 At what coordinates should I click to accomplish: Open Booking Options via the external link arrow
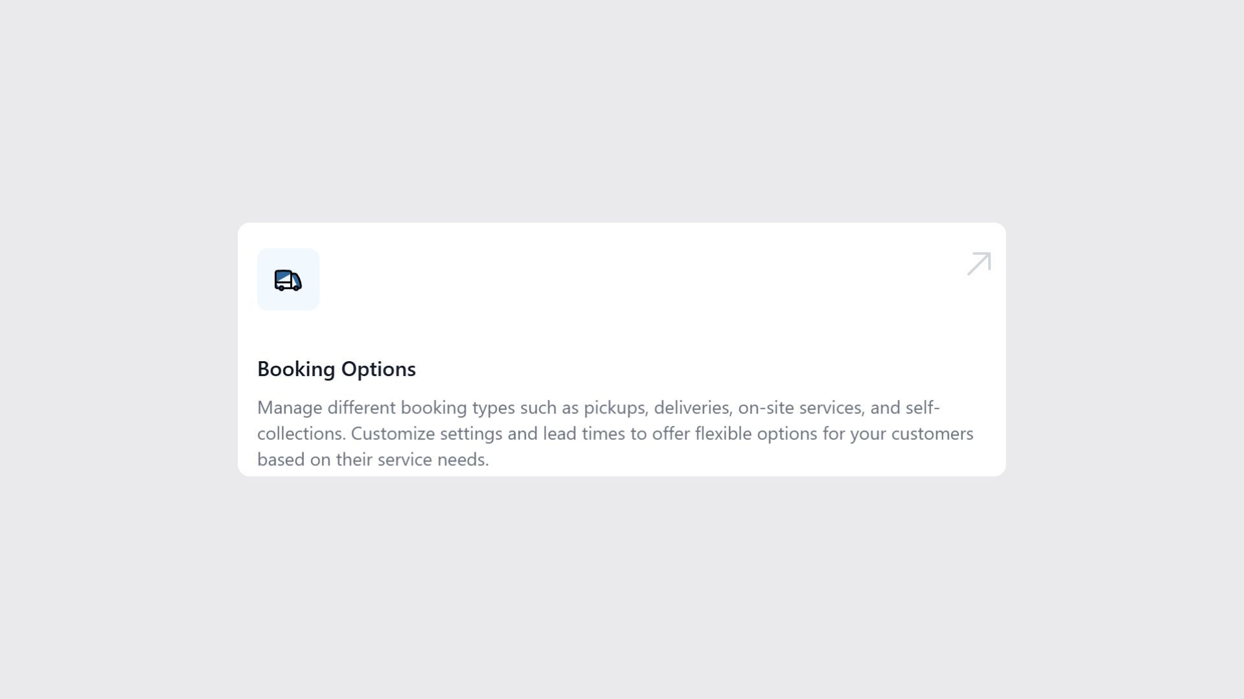979,263
